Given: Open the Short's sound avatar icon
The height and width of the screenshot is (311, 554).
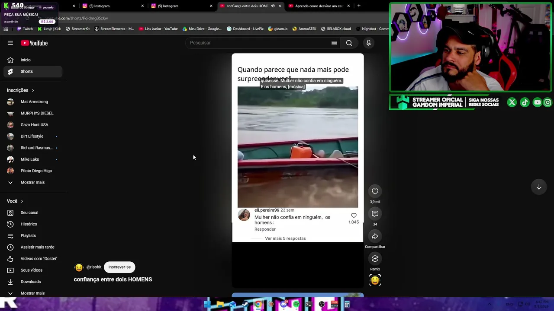Looking at the screenshot, I should click(x=375, y=280).
